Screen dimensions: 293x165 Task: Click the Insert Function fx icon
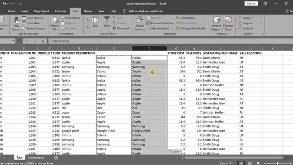(43, 41)
